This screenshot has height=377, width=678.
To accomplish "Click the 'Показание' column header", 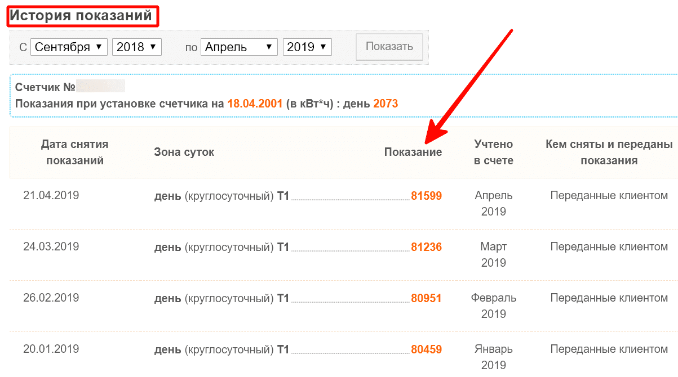I will tap(413, 152).
